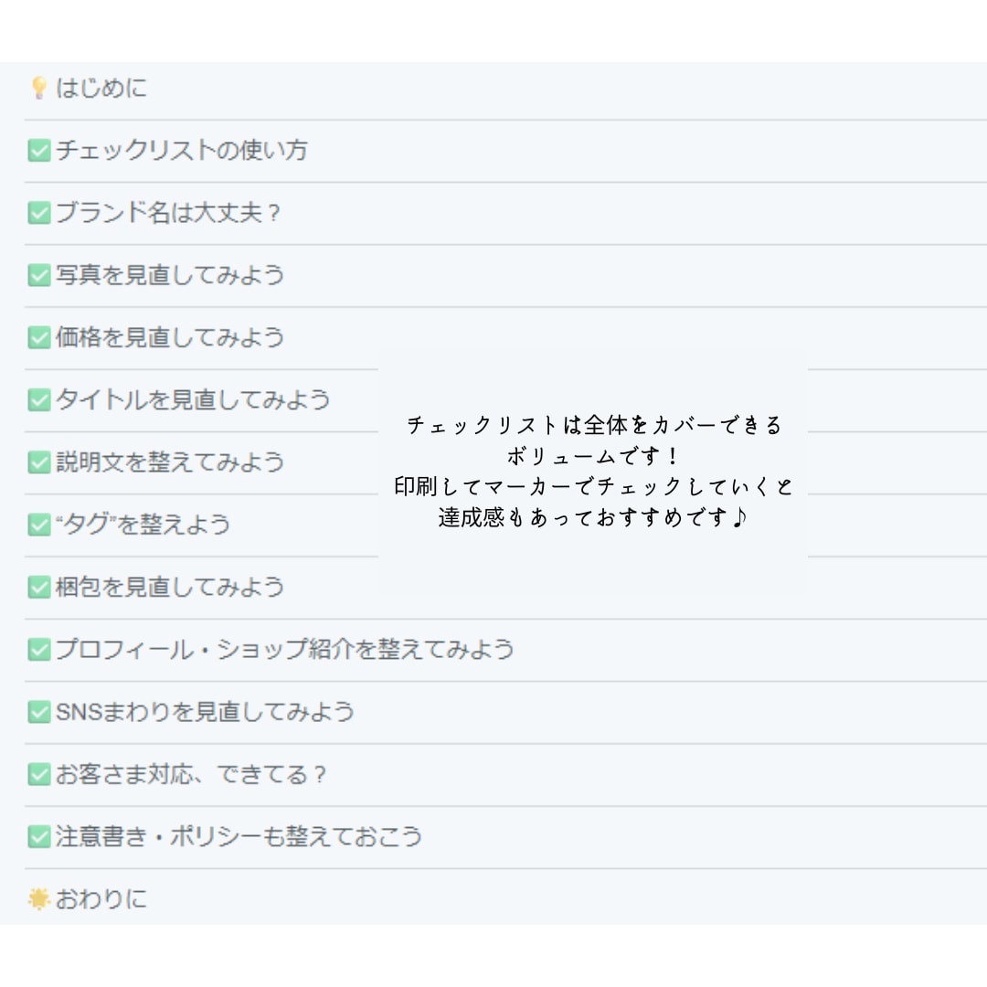The width and height of the screenshot is (987, 987).
Task: Select "タグ"を整えよう text
Action: [x=143, y=525]
